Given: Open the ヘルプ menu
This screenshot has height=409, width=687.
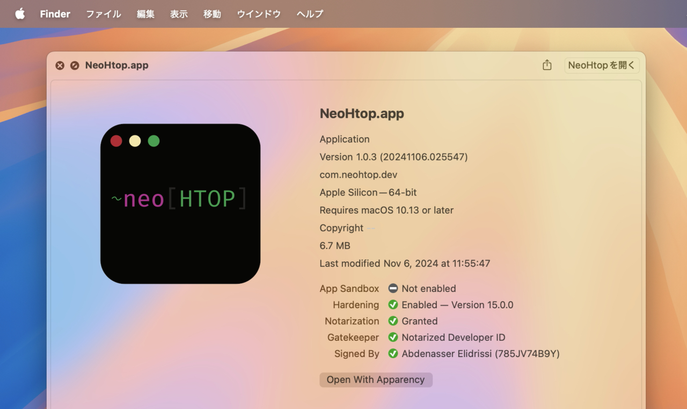Looking at the screenshot, I should [x=310, y=14].
